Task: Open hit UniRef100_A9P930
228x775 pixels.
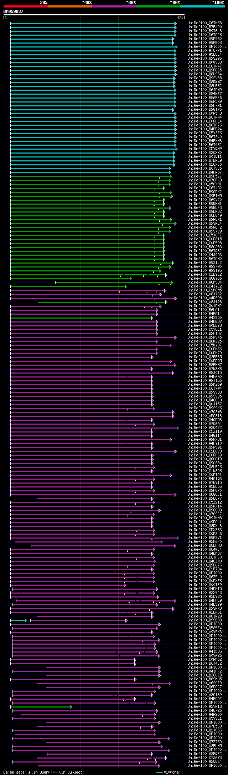Action: click(x=204, y=39)
